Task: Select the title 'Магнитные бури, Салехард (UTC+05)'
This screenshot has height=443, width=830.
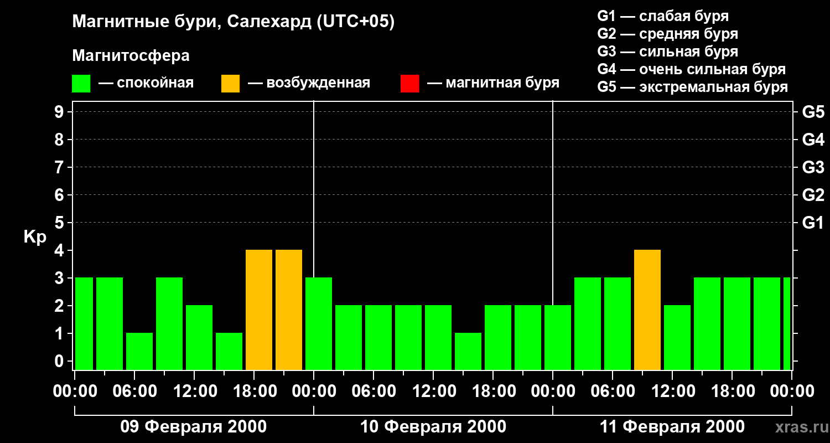Action: tap(234, 22)
